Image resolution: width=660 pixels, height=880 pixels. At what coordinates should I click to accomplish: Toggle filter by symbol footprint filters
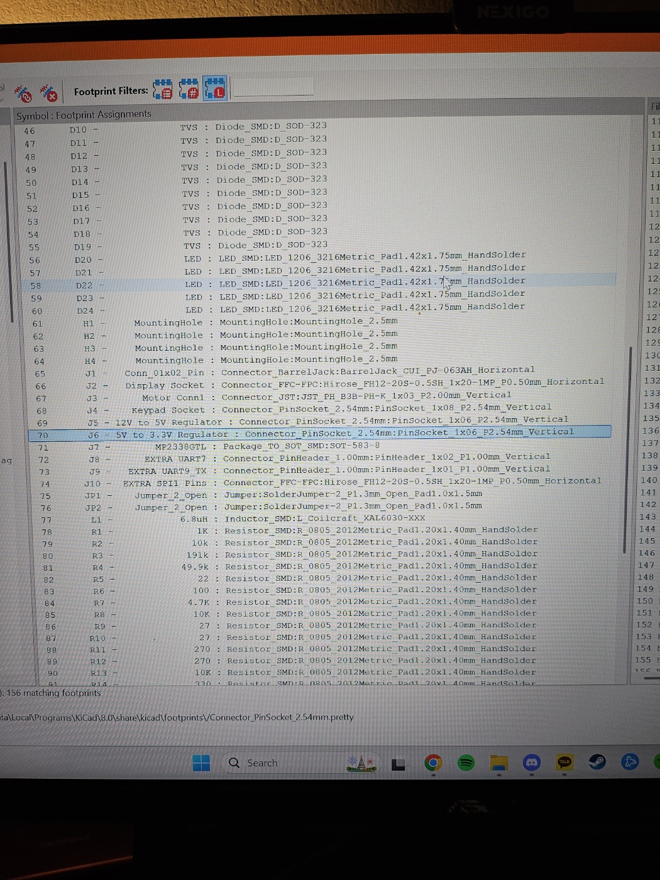point(163,89)
